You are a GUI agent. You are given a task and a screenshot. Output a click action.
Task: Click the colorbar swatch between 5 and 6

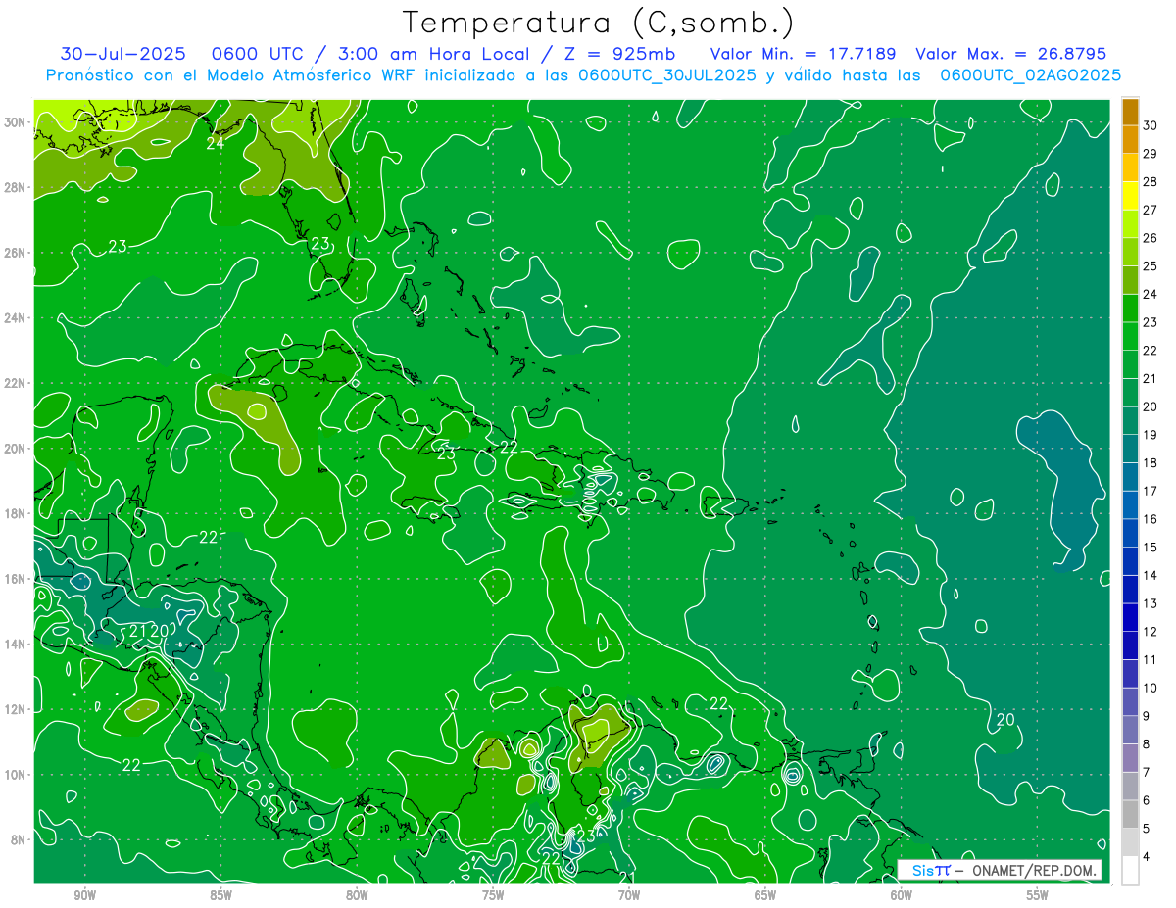(x=1130, y=814)
